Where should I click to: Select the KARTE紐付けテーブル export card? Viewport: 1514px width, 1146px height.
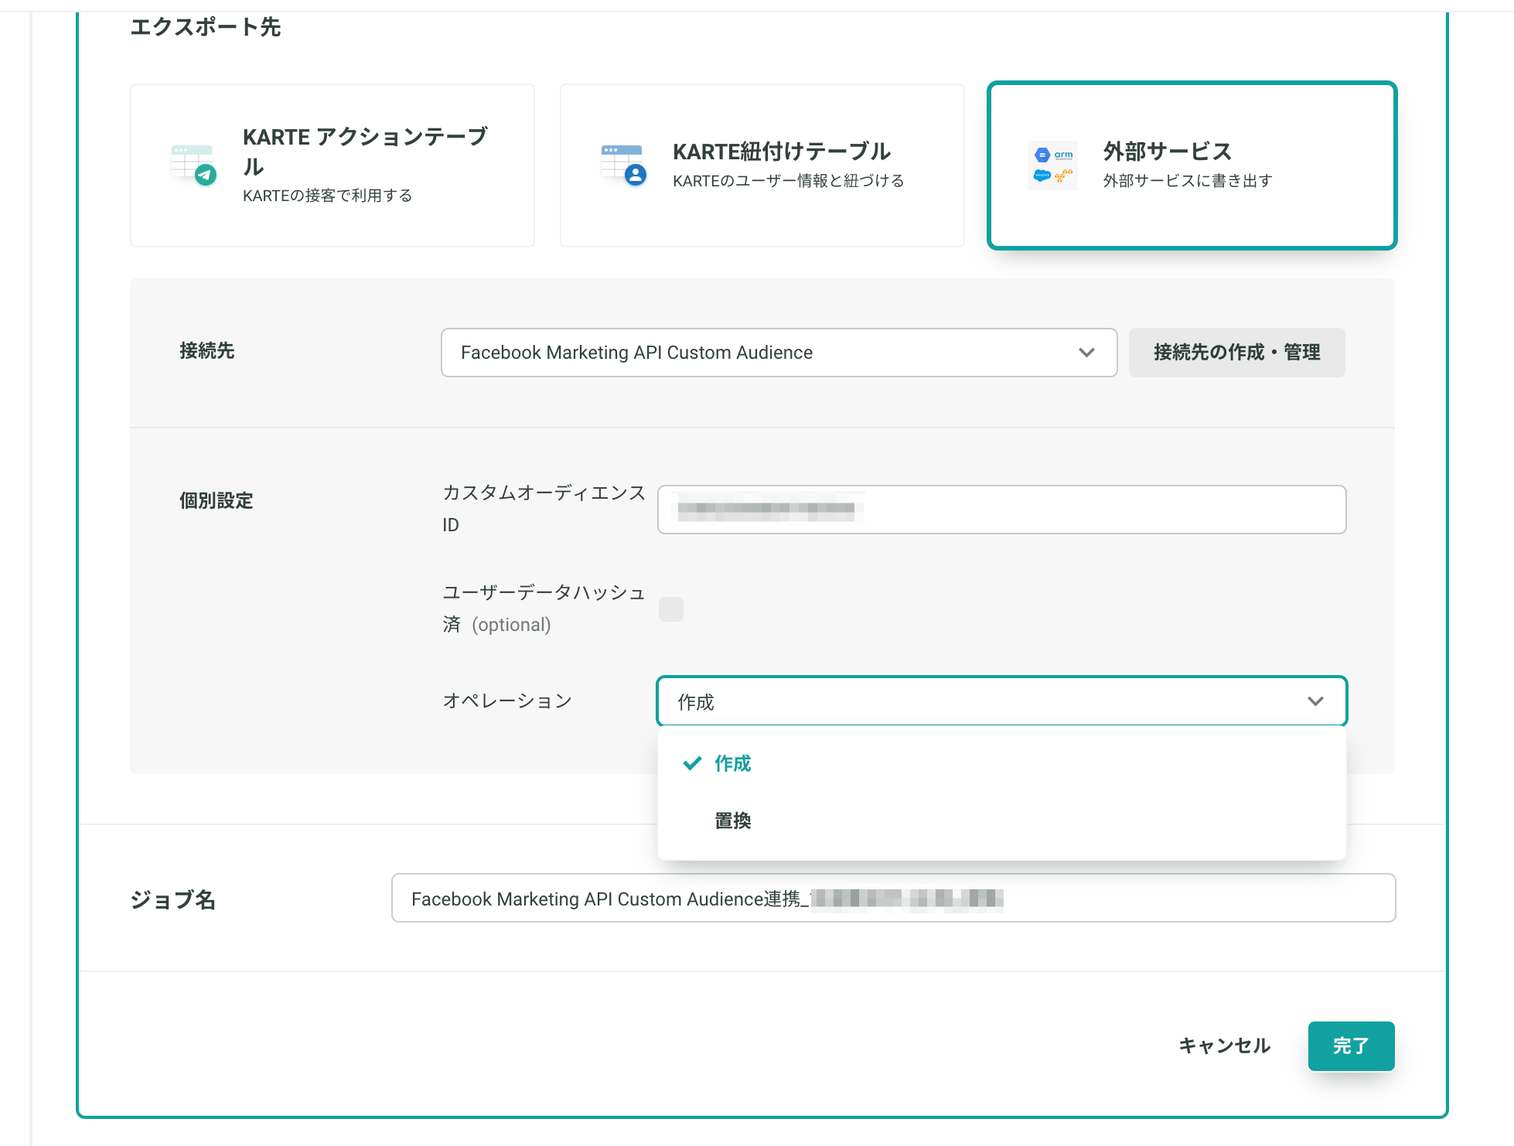coord(762,165)
